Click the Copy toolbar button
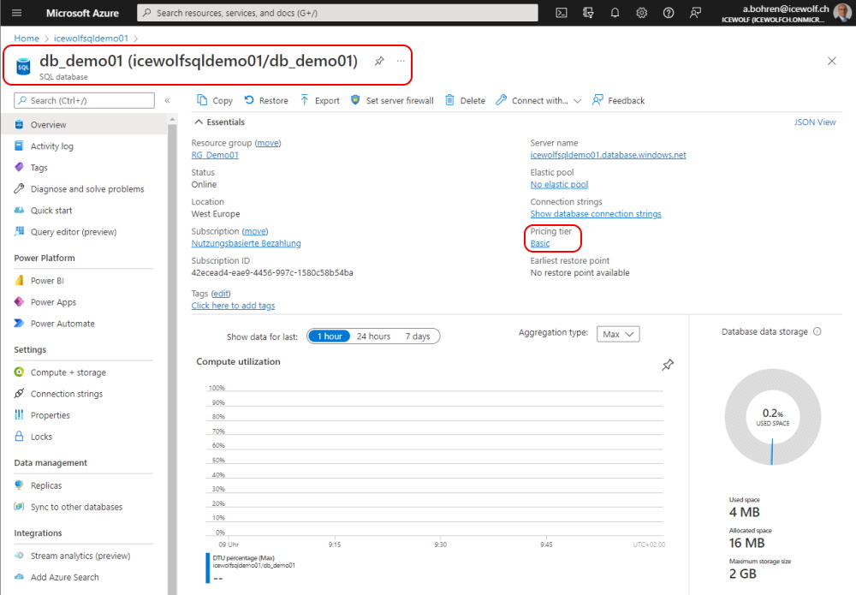This screenshot has height=595, width=856. tap(215, 100)
